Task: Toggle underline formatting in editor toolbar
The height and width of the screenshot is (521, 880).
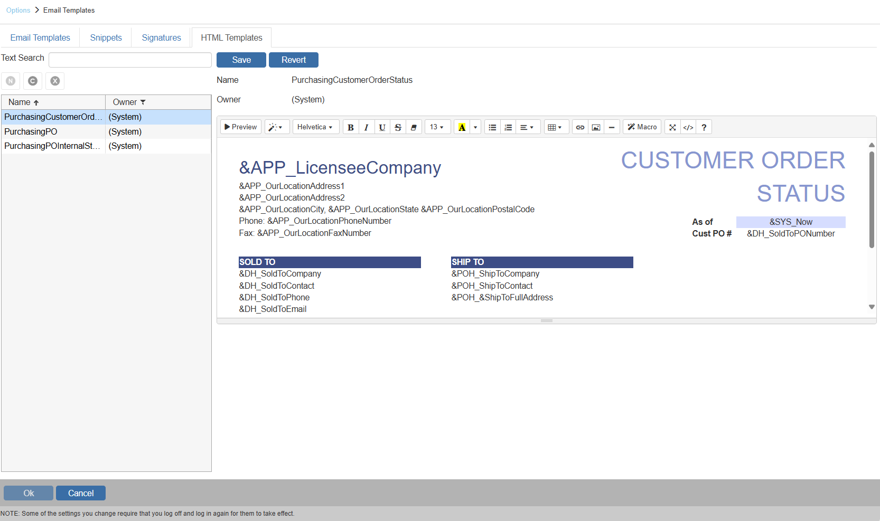Action: click(382, 127)
